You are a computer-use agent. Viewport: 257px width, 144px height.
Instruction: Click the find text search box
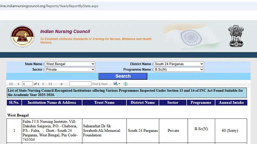pos(80,84)
